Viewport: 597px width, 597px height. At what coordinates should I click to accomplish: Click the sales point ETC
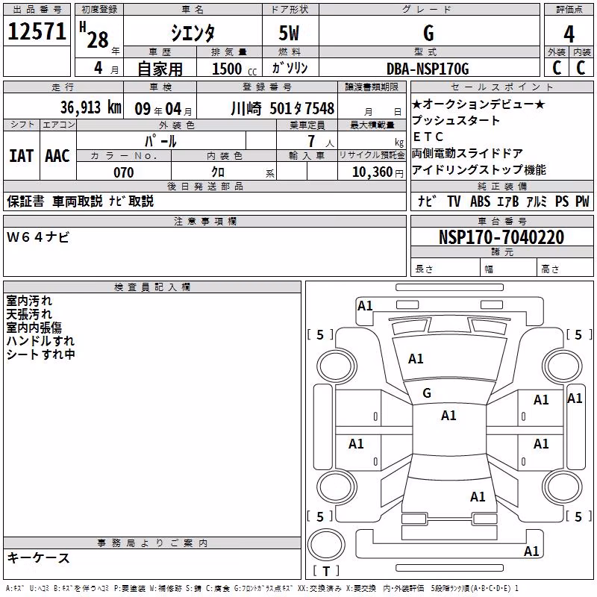click(x=428, y=137)
